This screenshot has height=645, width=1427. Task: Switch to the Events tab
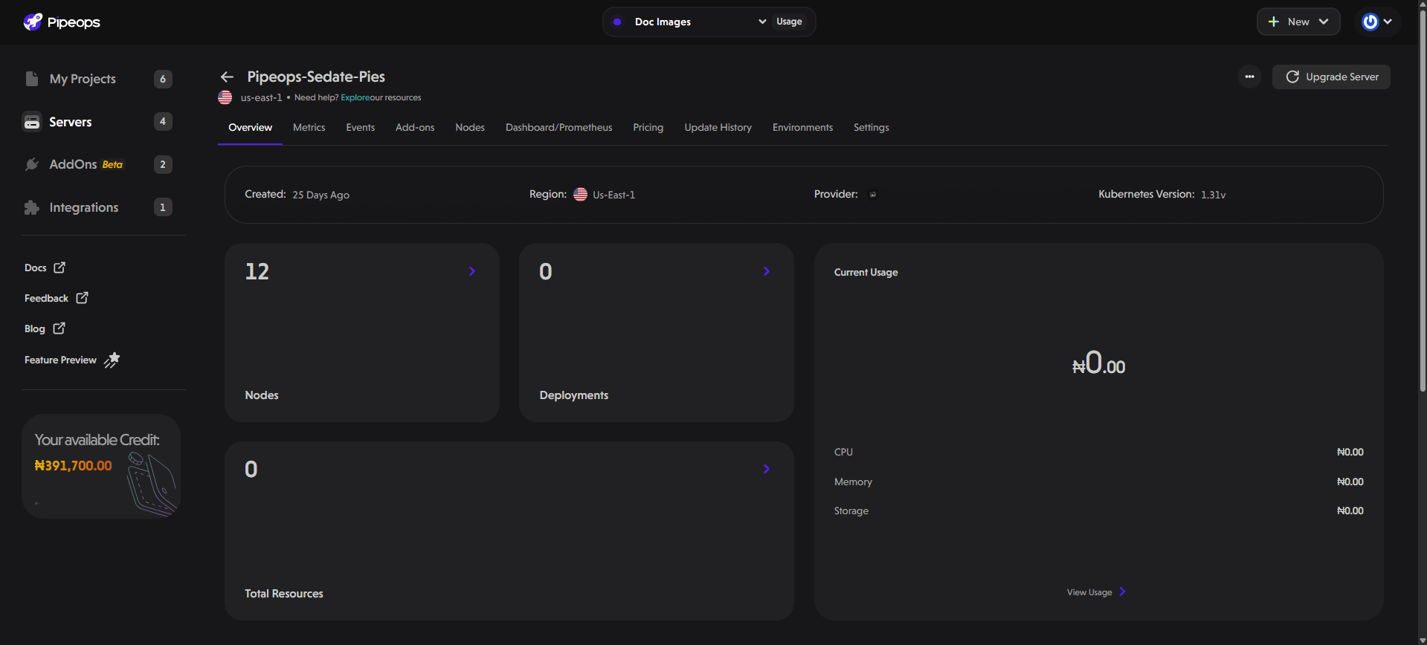(x=360, y=128)
